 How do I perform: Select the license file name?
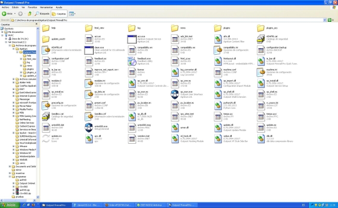141,70
